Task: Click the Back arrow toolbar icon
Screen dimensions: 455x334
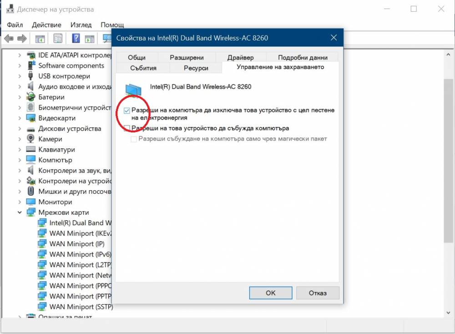Action: 9,38
